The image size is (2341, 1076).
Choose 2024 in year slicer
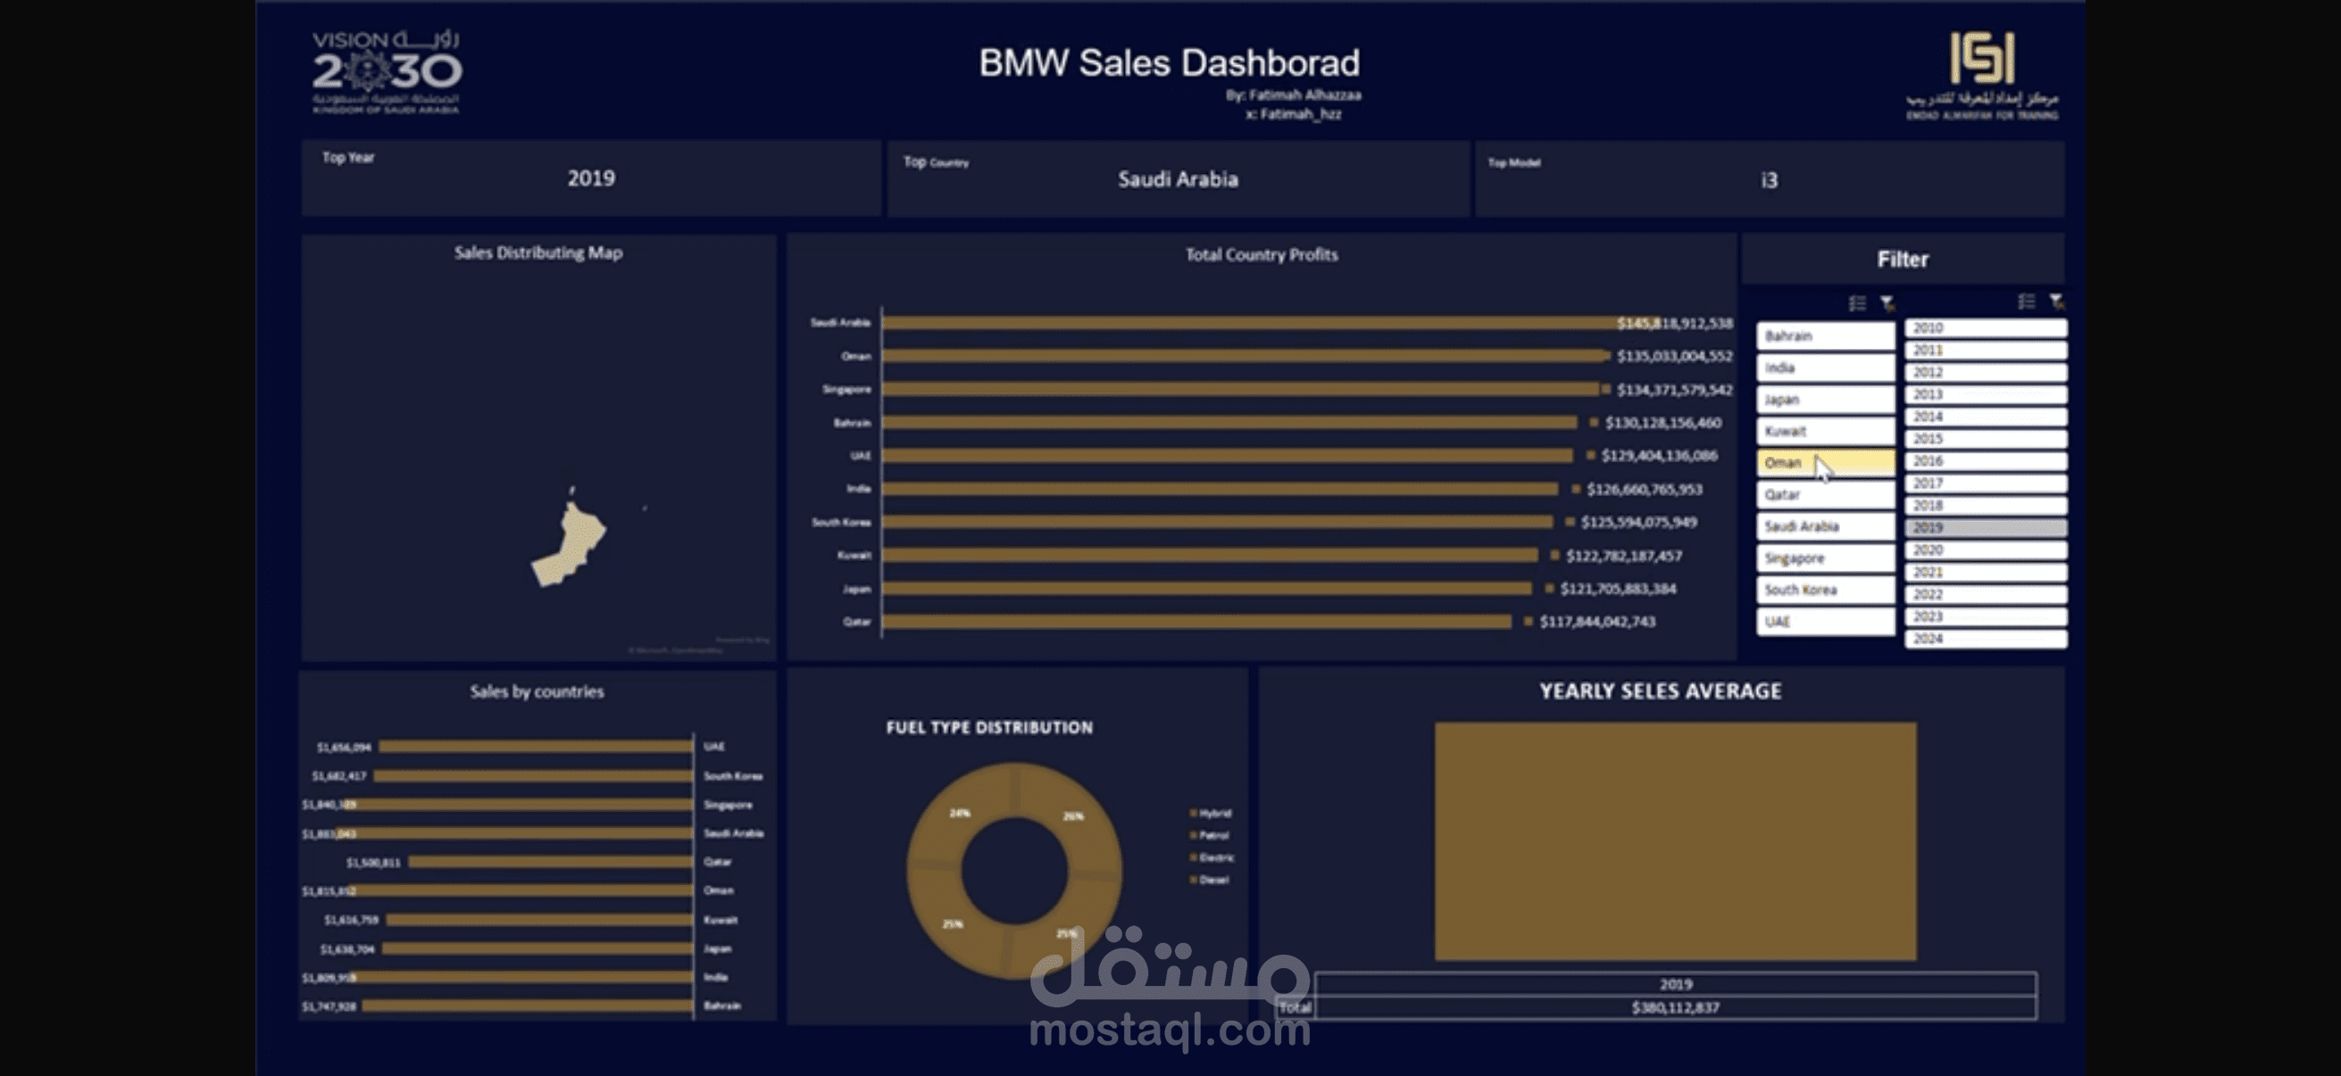(1986, 639)
